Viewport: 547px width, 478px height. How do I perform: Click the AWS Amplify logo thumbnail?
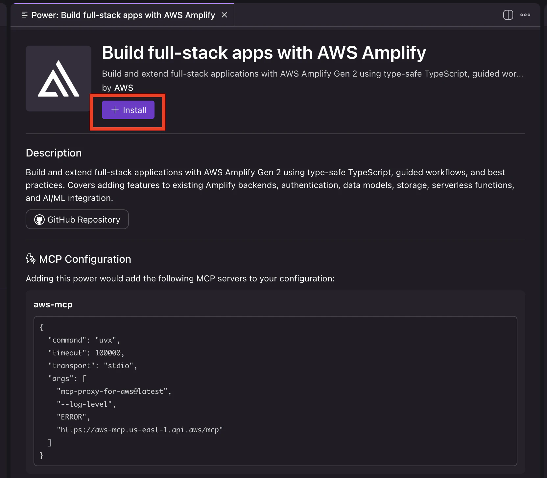[x=59, y=79]
